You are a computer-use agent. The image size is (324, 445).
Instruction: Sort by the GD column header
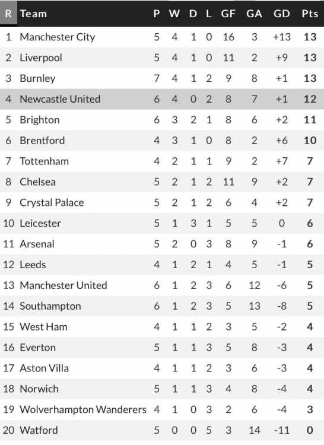pos(281,14)
